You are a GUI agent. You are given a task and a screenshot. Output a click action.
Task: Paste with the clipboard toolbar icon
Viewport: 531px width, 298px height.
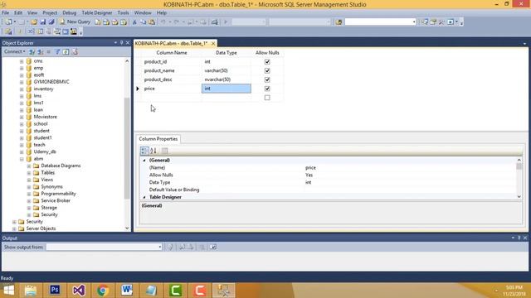click(152, 22)
